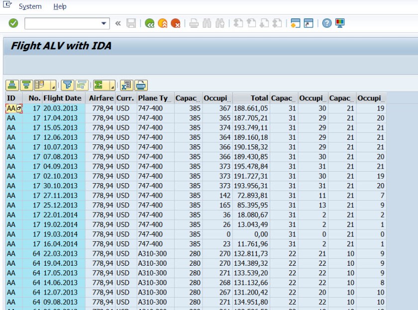Open the command field dropdown arrow
Viewport: 418px width, 310px height.
pyautogui.click(x=104, y=23)
